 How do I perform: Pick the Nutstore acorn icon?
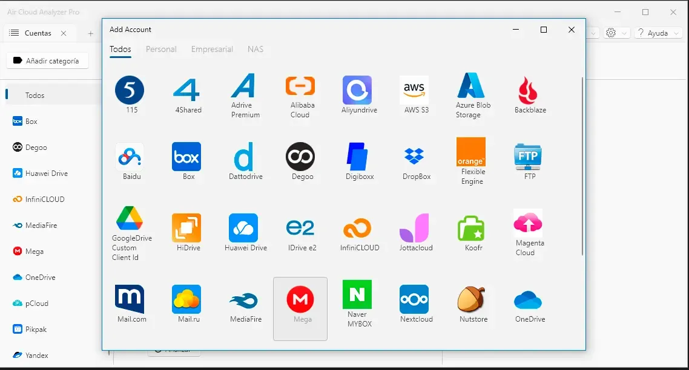tap(471, 299)
